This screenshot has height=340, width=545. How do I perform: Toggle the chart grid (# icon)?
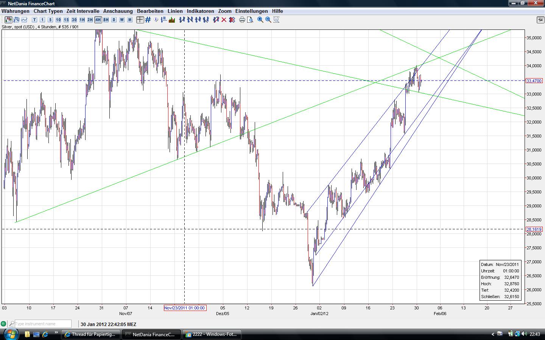pyautogui.click(x=148, y=20)
